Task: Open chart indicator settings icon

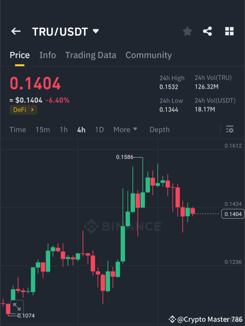Action: click(230, 130)
